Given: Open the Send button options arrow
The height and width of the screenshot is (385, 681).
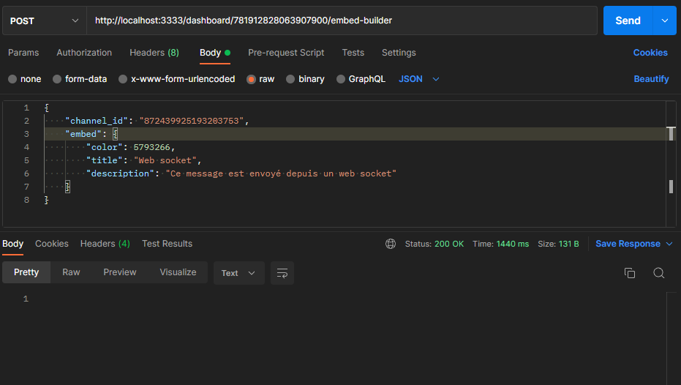Looking at the screenshot, I should (664, 20).
